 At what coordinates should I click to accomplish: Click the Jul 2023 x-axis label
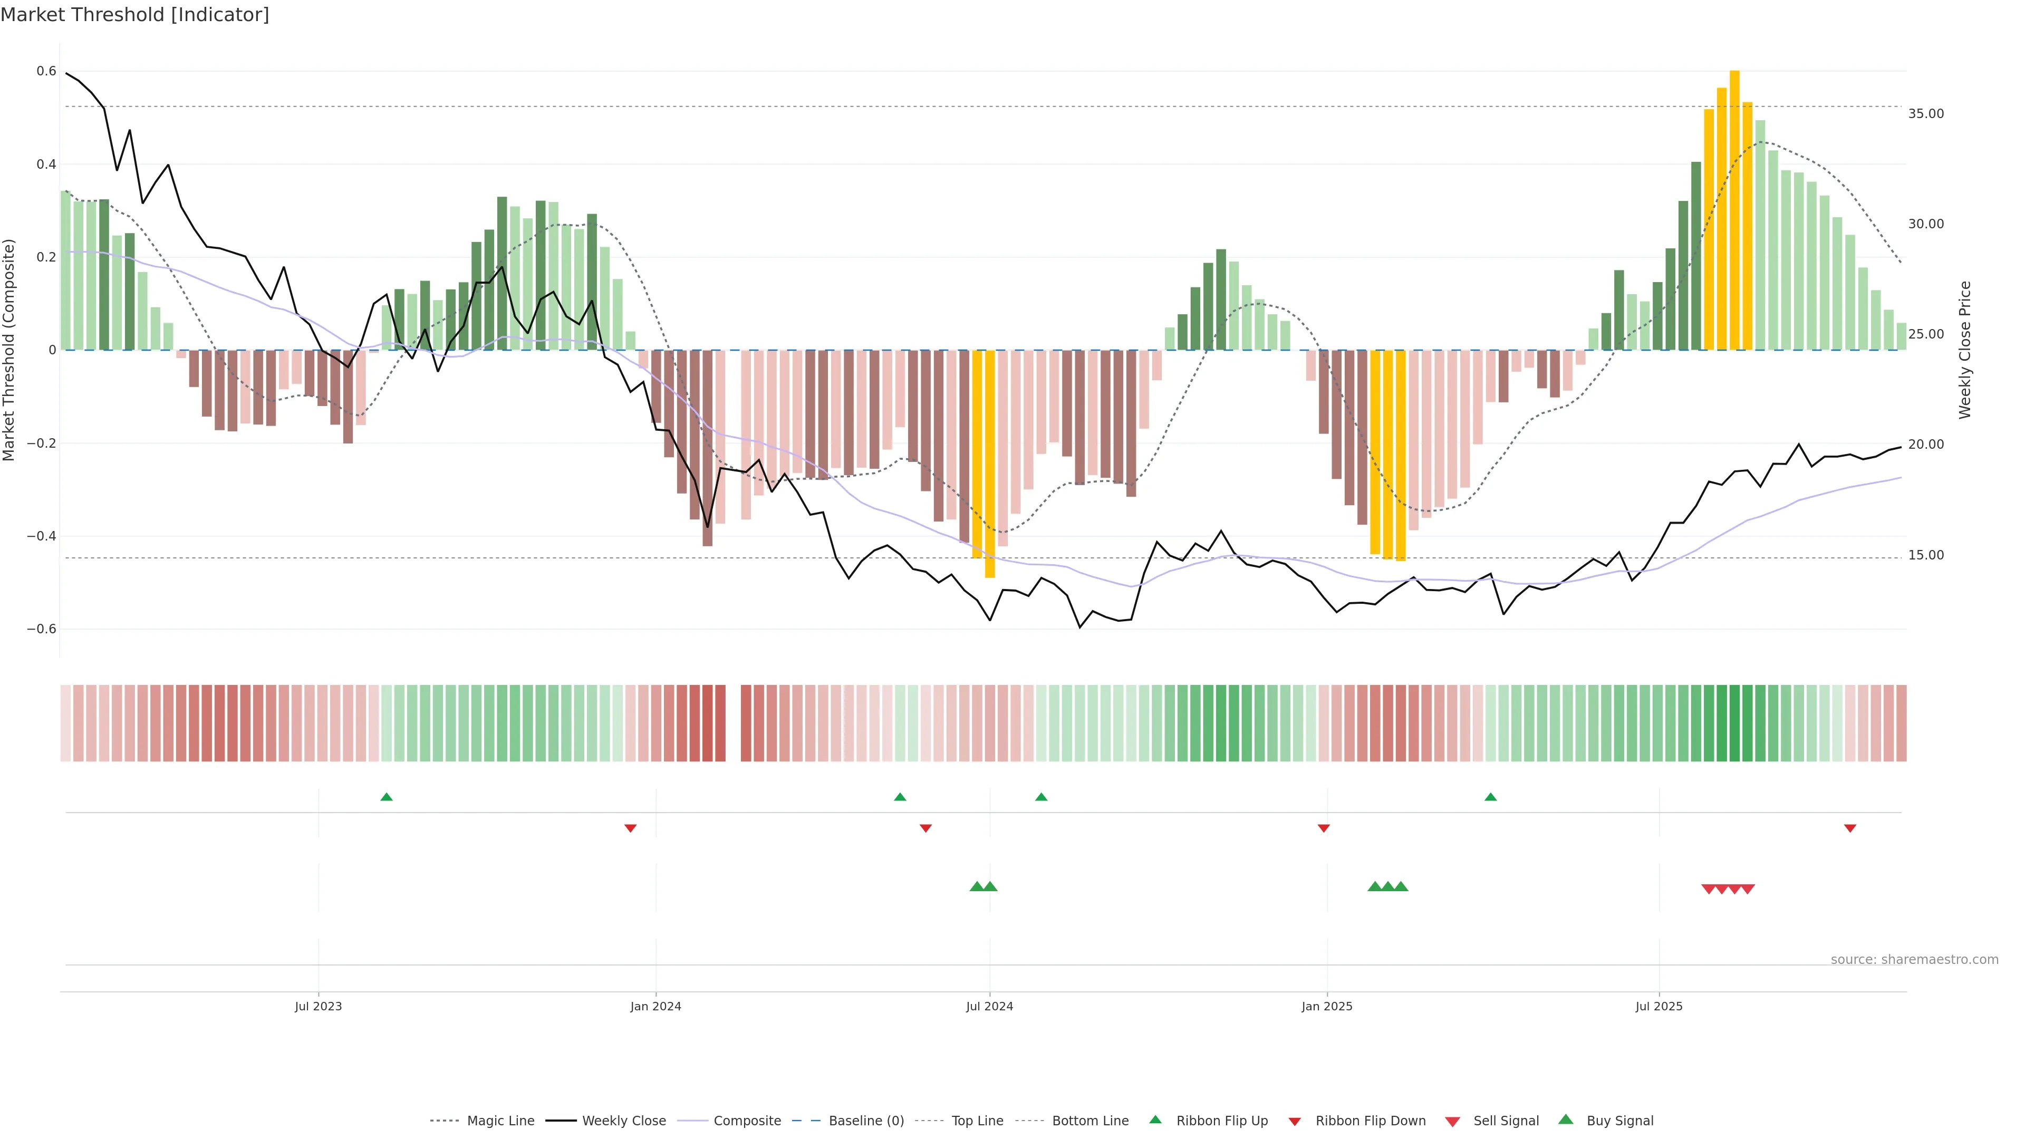point(319,1006)
